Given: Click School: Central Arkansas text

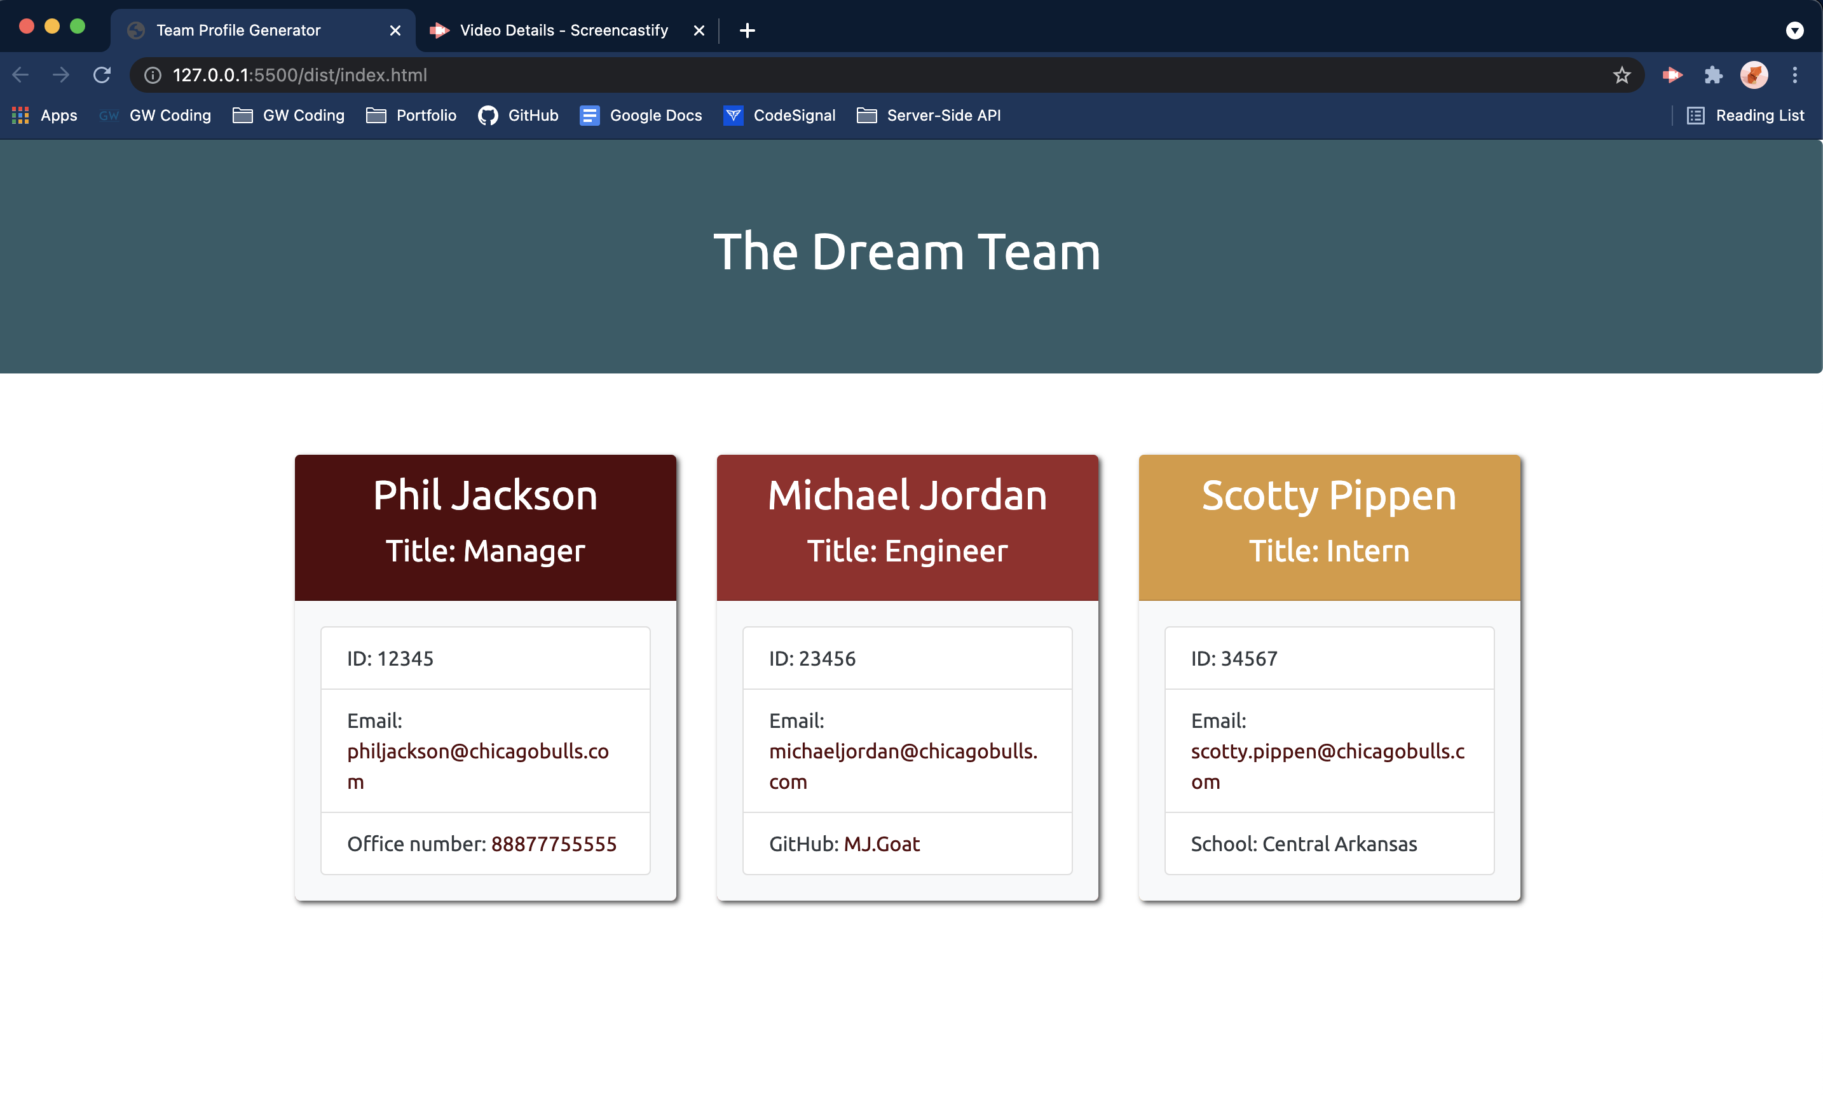Looking at the screenshot, I should tap(1304, 843).
